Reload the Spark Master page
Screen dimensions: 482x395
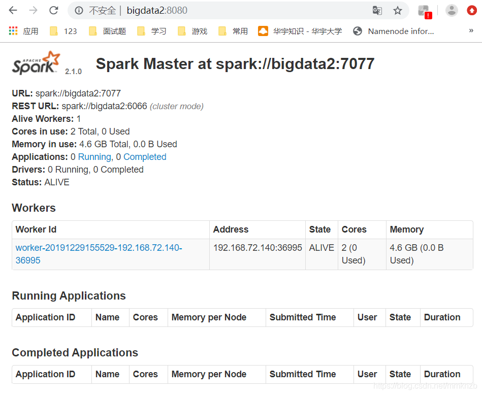54,11
